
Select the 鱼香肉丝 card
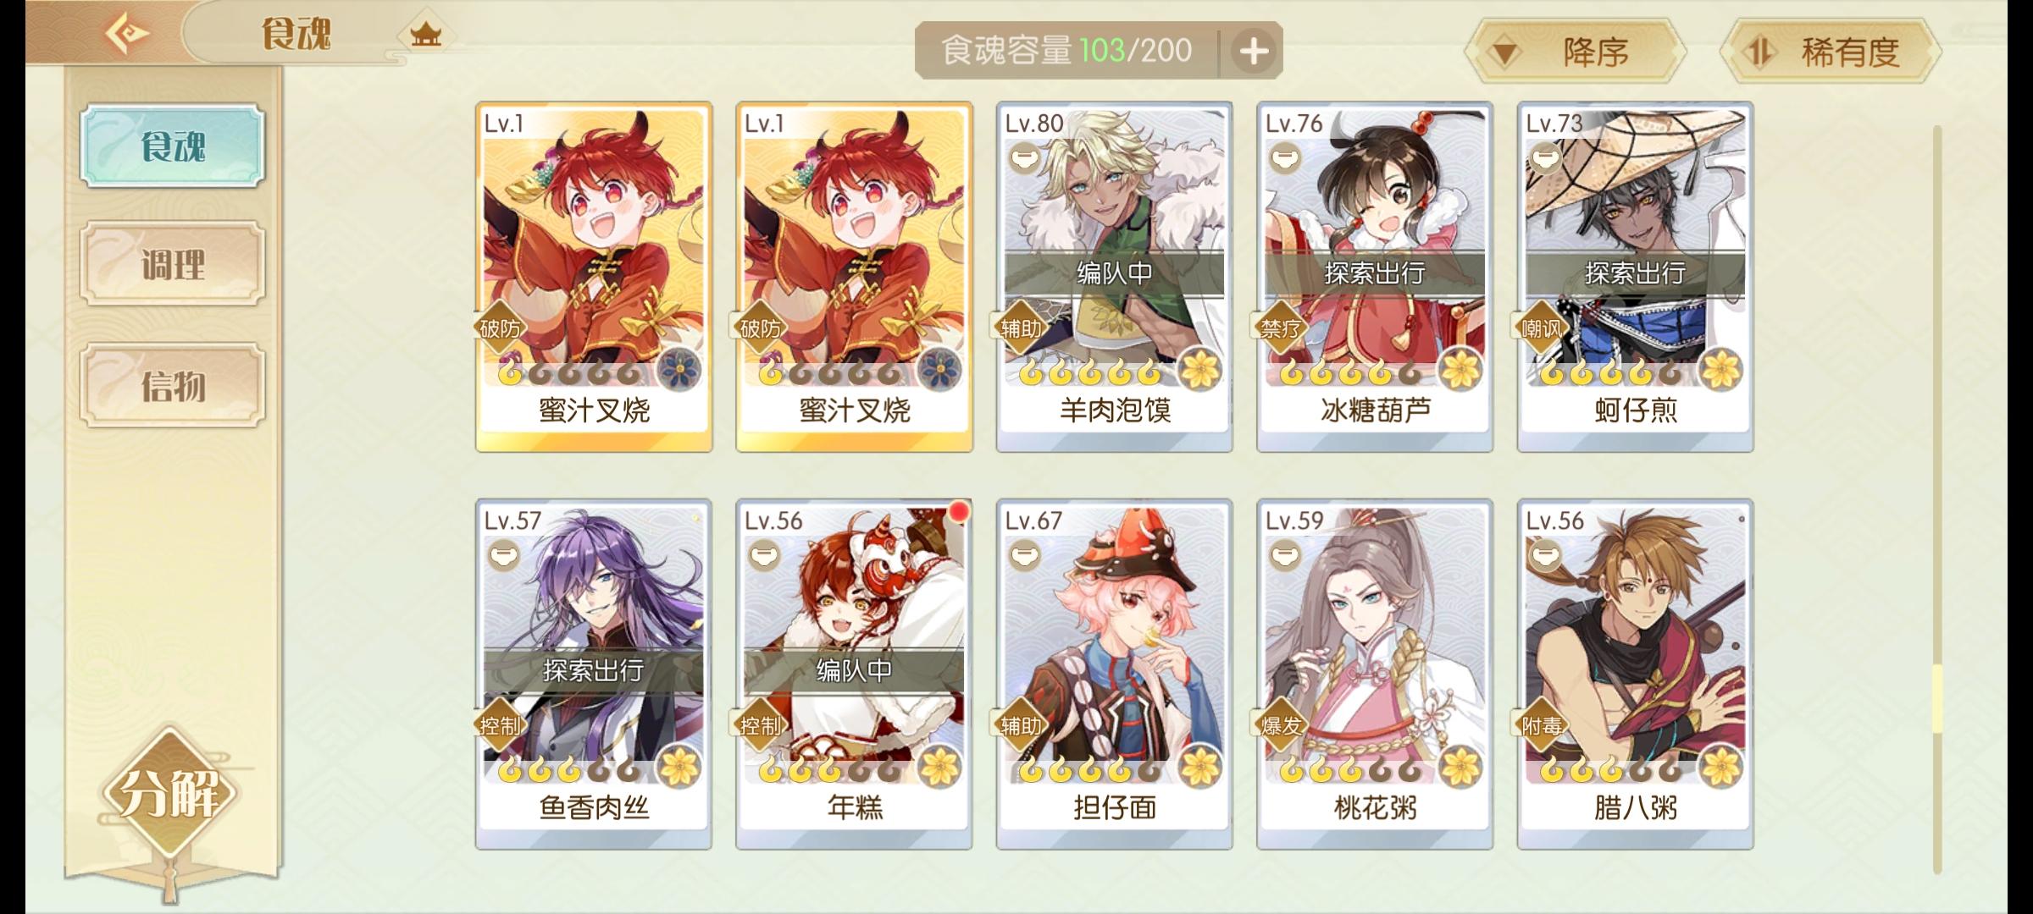coord(594,674)
